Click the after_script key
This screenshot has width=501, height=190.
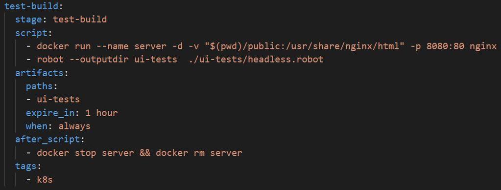pos(48,140)
